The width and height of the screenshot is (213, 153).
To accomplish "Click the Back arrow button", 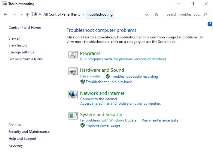I will [5, 14].
